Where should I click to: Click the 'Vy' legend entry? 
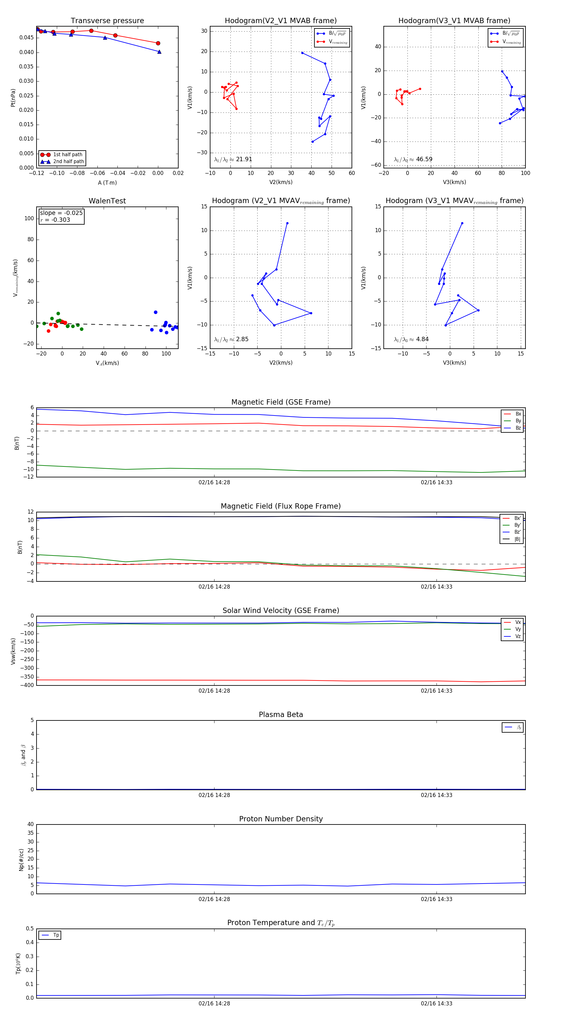(512, 629)
